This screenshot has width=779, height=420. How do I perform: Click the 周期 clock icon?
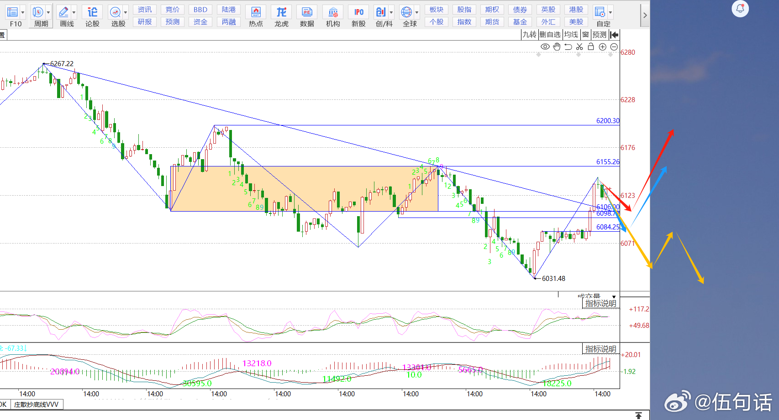[x=38, y=12]
